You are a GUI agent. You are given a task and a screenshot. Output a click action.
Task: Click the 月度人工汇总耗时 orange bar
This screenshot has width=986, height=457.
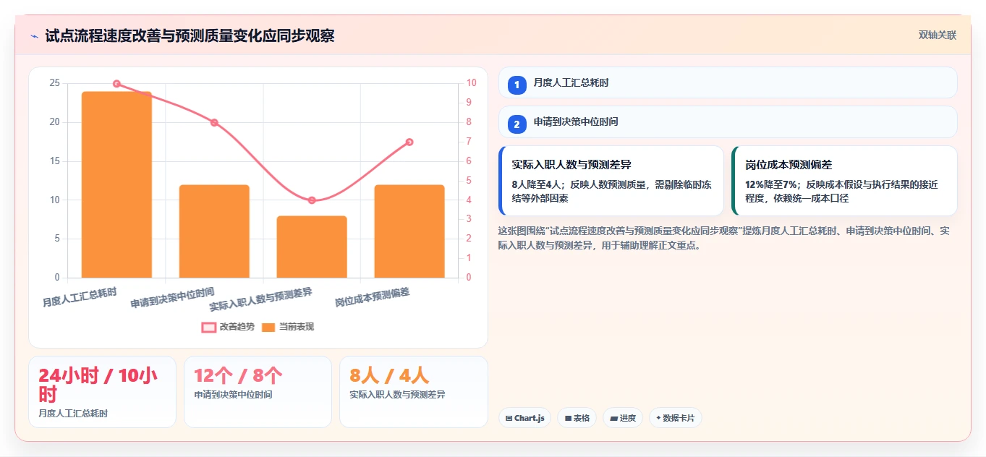coord(116,184)
